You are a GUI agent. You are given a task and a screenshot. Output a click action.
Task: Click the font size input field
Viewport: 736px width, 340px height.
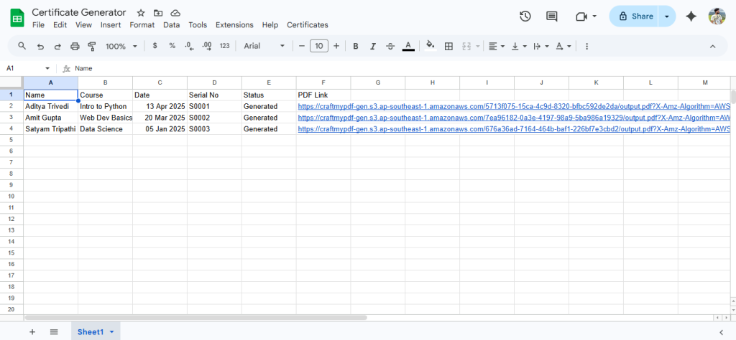pyautogui.click(x=318, y=46)
